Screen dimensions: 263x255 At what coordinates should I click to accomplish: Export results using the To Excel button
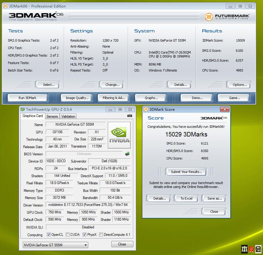point(186,198)
